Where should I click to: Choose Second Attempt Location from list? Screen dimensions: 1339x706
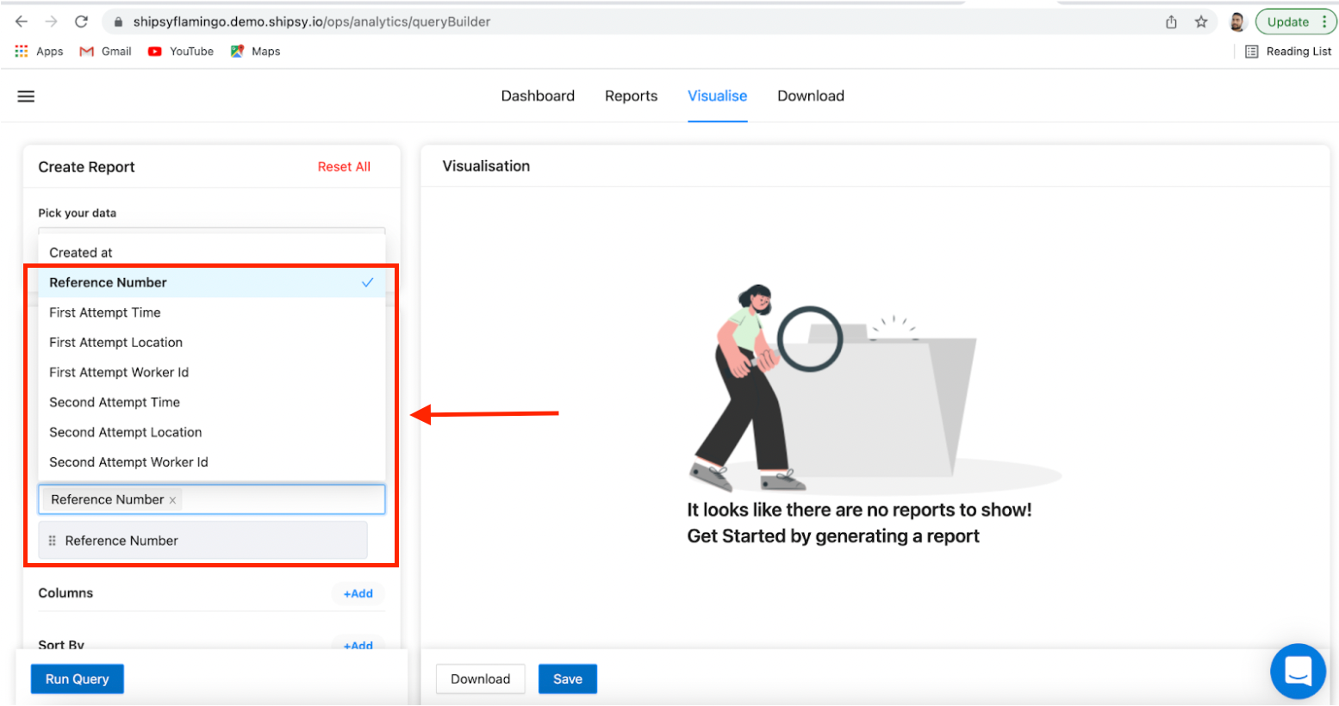coord(126,432)
